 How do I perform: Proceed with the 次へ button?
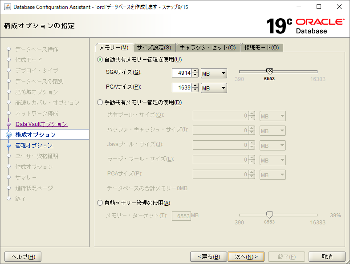pos(246,256)
